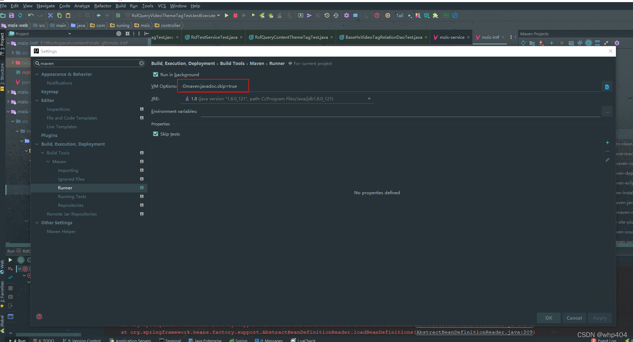633x342 pixels.
Task: Click OK in Settings dialog
Action: pos(549,318)
